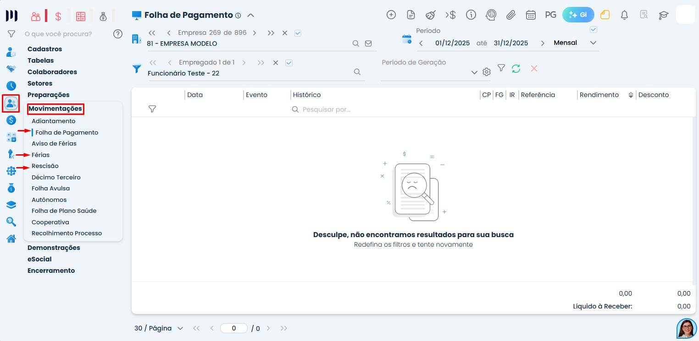Click the red X cancel icon
The height and width of the screenshot is (341, 699).
534,68
